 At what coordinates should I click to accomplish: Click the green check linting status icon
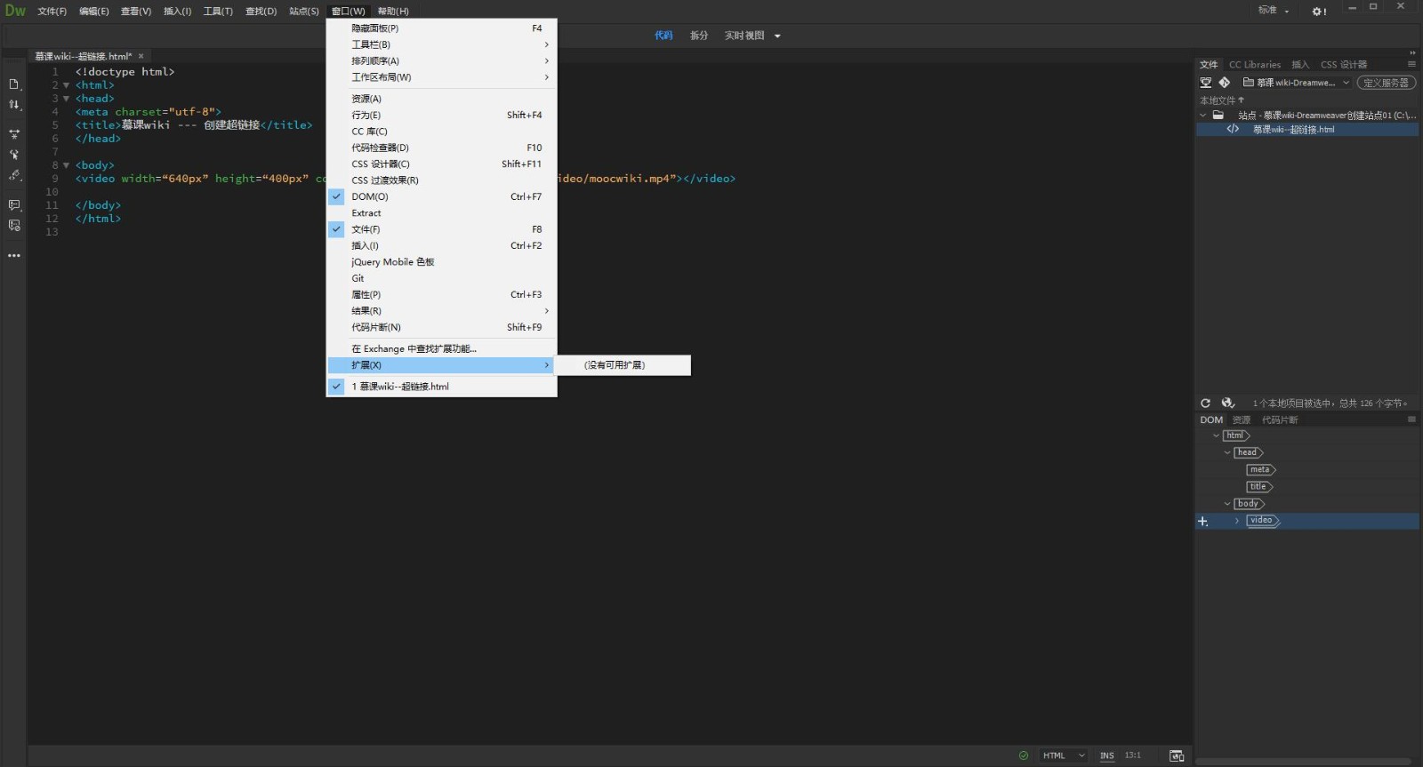click(1024, 755)
